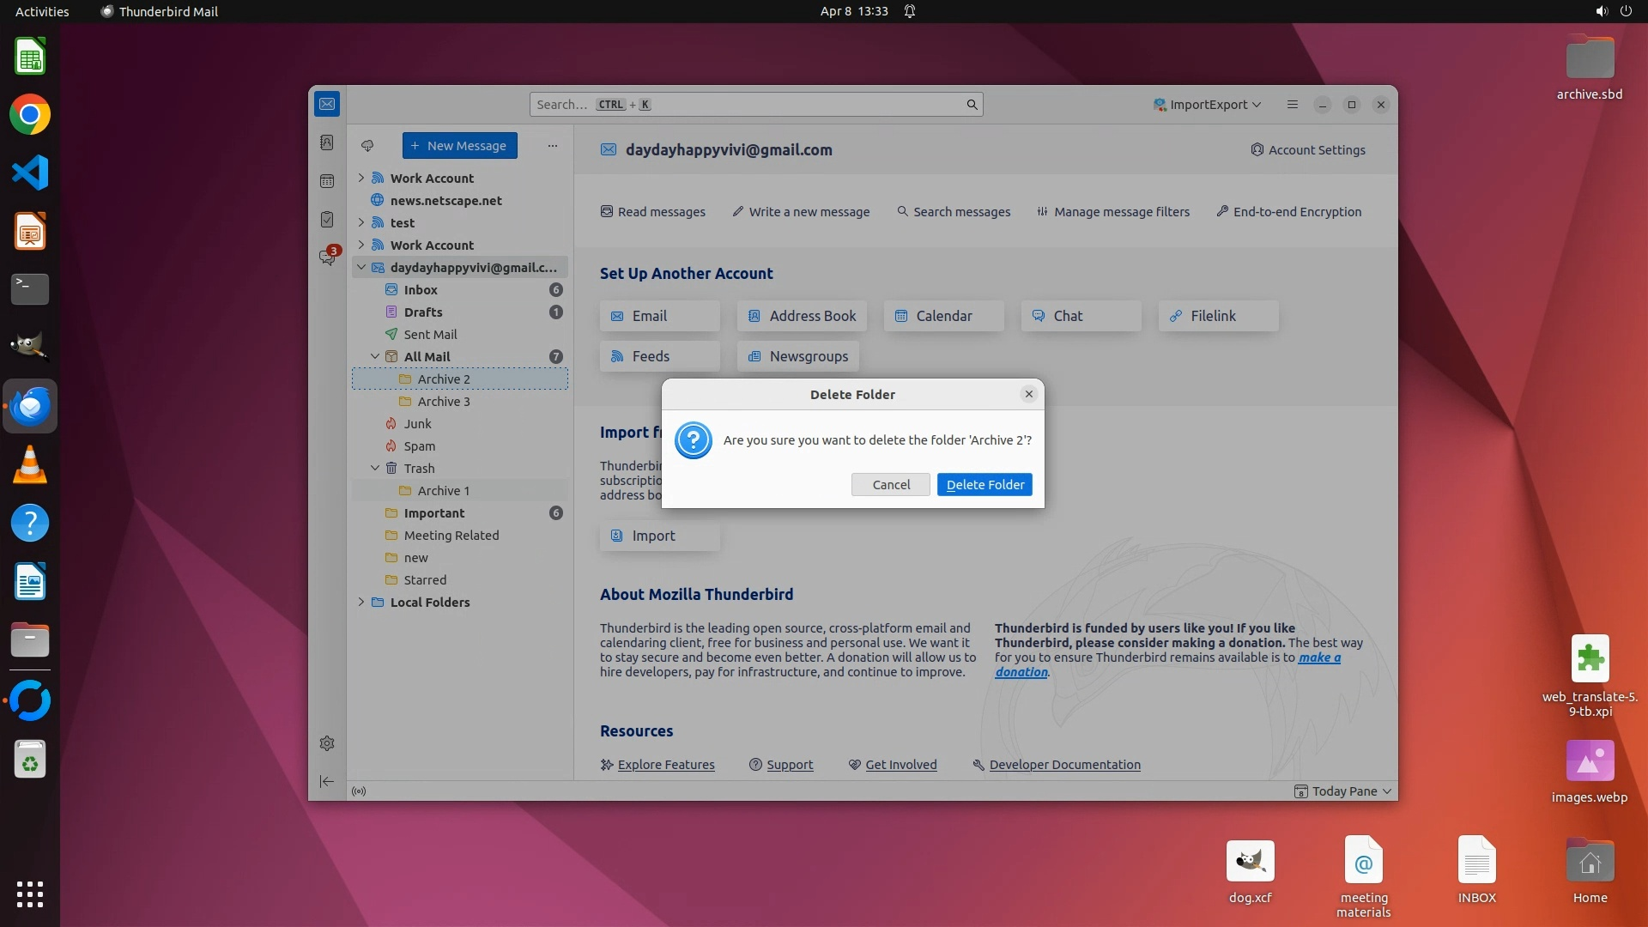Collapse the All Mail folder tree
The image size is (1648, 927).
point(375,356)
